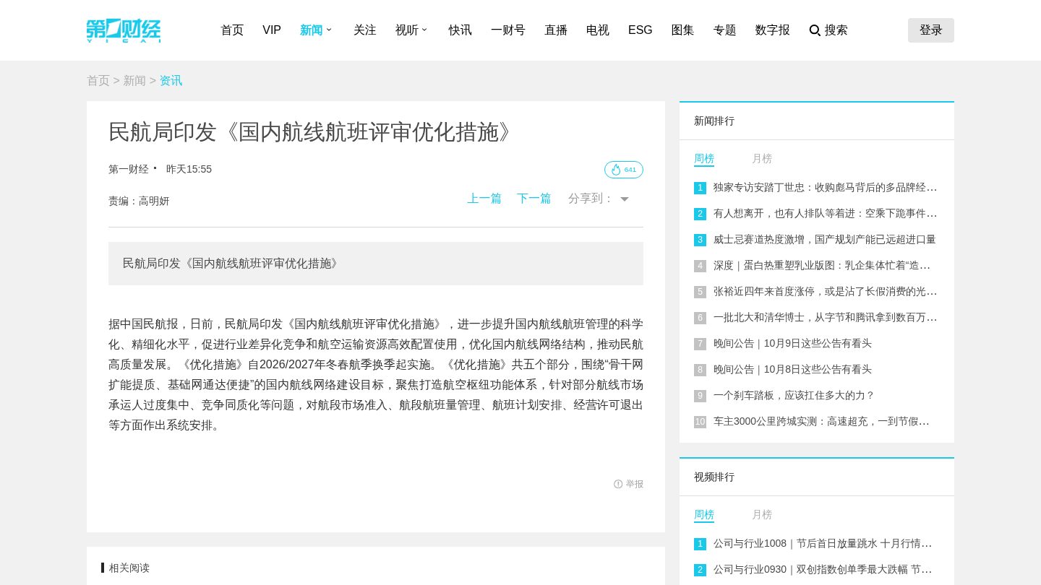The height and width of the screenshot is (585, 1041).
Task: Go to 关注 in navigation
Action: point(365,30)
